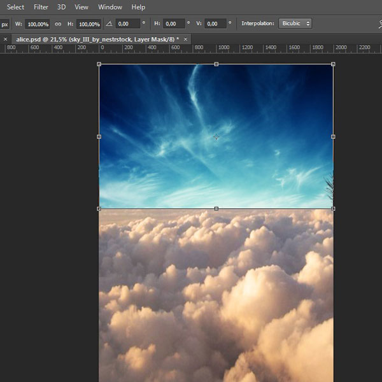Click the transform reference point crosshair

coord(216,137)
